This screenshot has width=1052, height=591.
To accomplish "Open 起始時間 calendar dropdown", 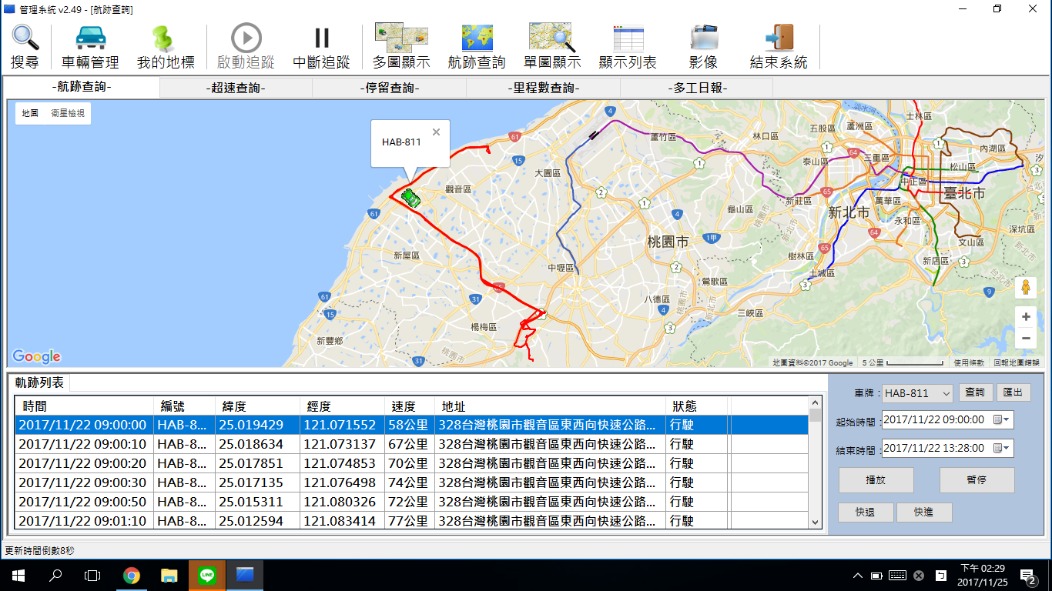I will pos(1003,420).
